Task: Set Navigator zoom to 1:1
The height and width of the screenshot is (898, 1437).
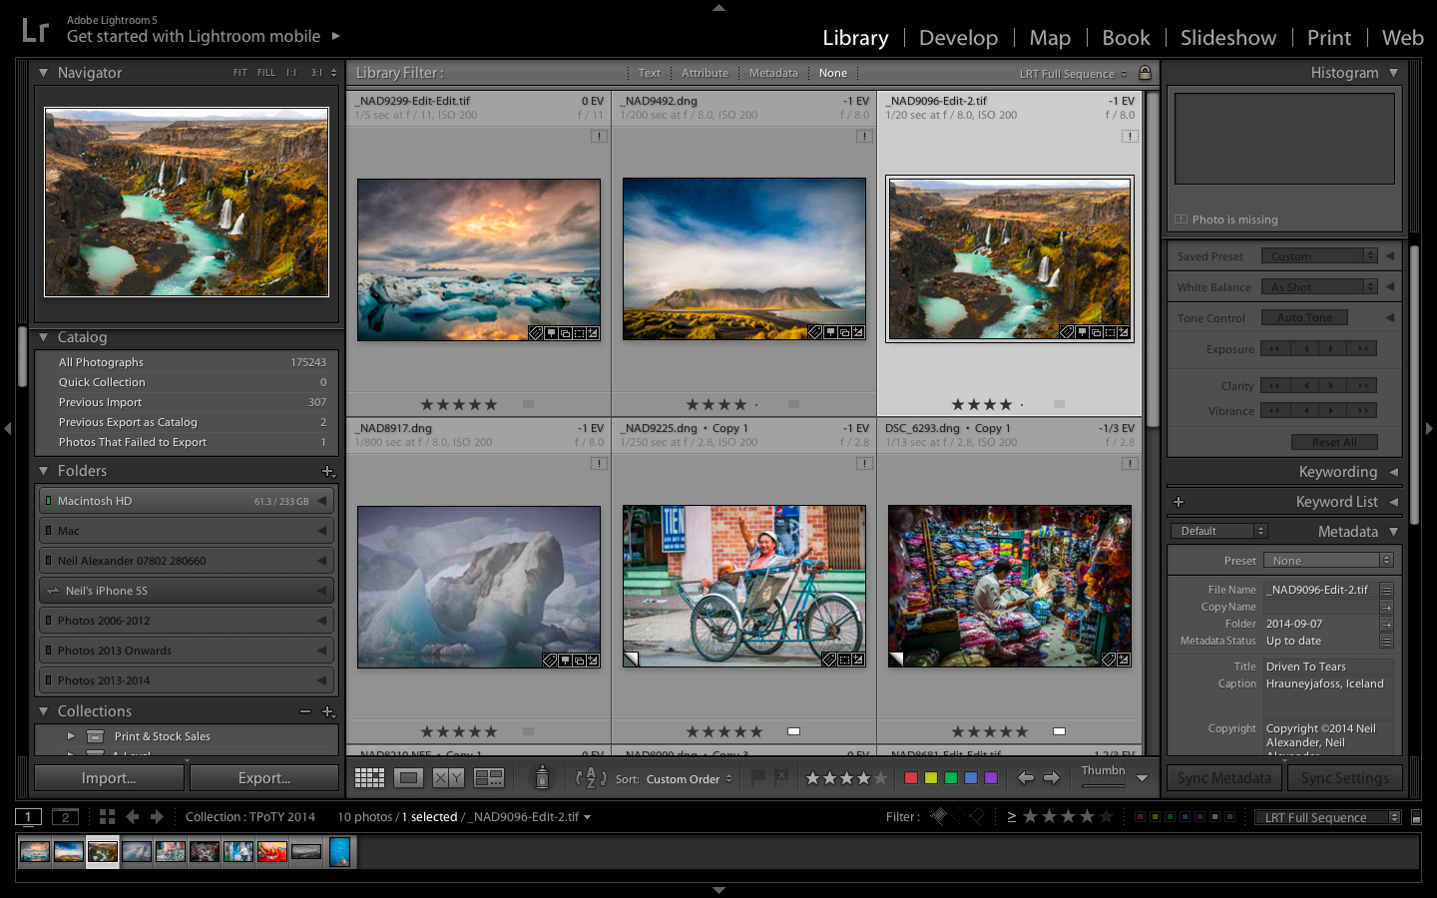Action: [291, 73]
